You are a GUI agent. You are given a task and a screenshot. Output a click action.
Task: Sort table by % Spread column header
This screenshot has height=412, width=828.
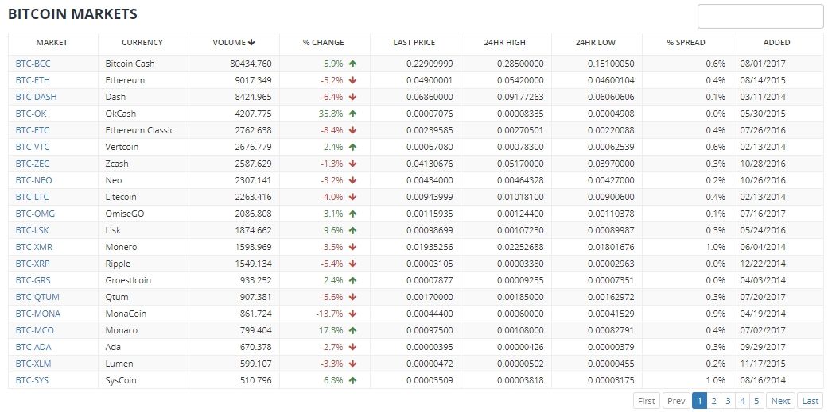tap(687, 43)
